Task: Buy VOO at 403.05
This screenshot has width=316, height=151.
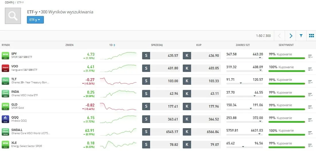Action: 202,68
